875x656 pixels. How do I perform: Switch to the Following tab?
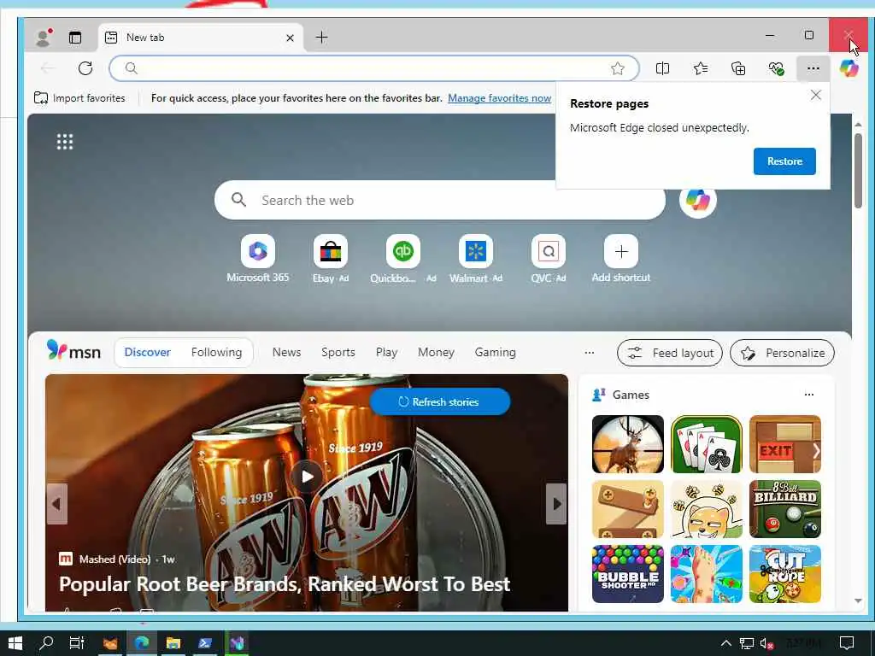(216, 353)
